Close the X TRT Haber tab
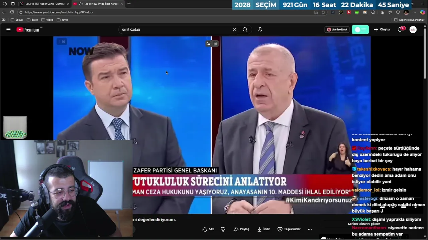 pyautogui.click(x=68, y=4)
